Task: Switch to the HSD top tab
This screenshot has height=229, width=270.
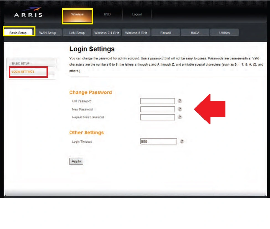Action: pyautogui.click(x=107, y=14)
